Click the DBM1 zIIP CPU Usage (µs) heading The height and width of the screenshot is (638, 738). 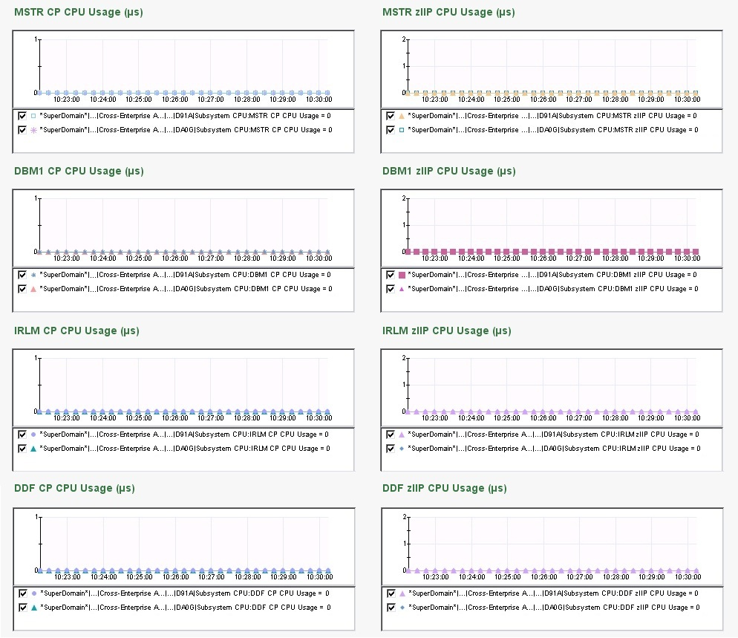[x=449, y=171]
